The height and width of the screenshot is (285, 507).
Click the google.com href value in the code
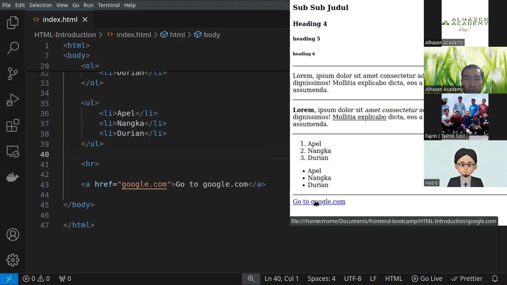pos(144,184)
